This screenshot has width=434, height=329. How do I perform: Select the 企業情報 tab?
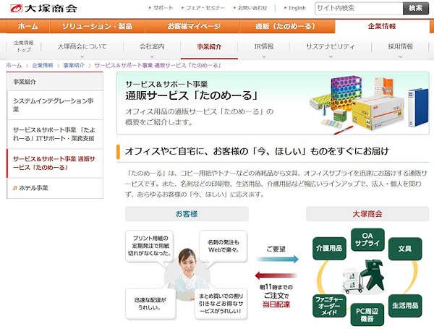(x=382, y=26)
